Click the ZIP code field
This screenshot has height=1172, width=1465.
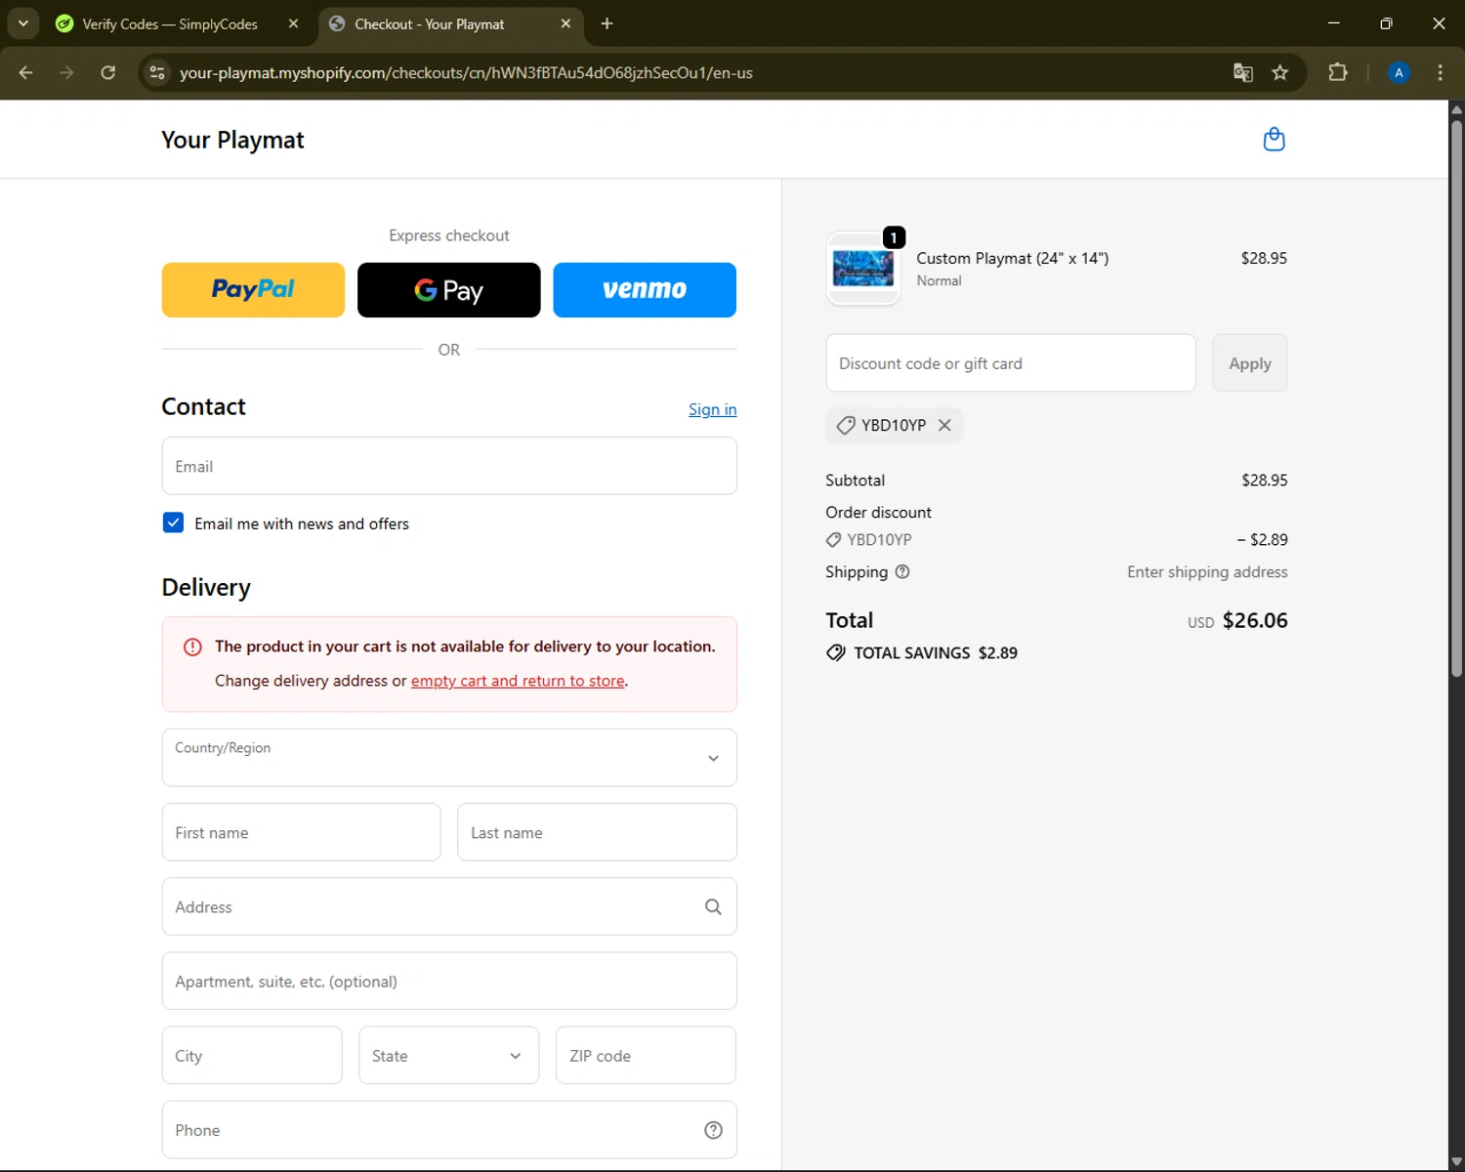click(646, 1056)
